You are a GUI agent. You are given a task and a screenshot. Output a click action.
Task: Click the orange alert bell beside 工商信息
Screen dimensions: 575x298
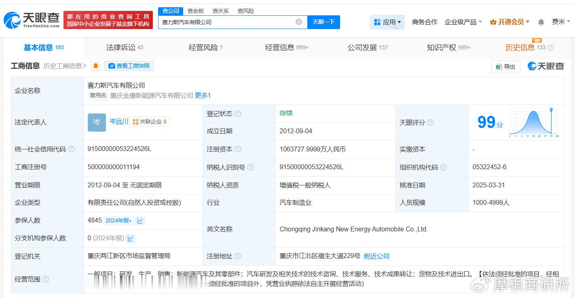coord(96,66)
